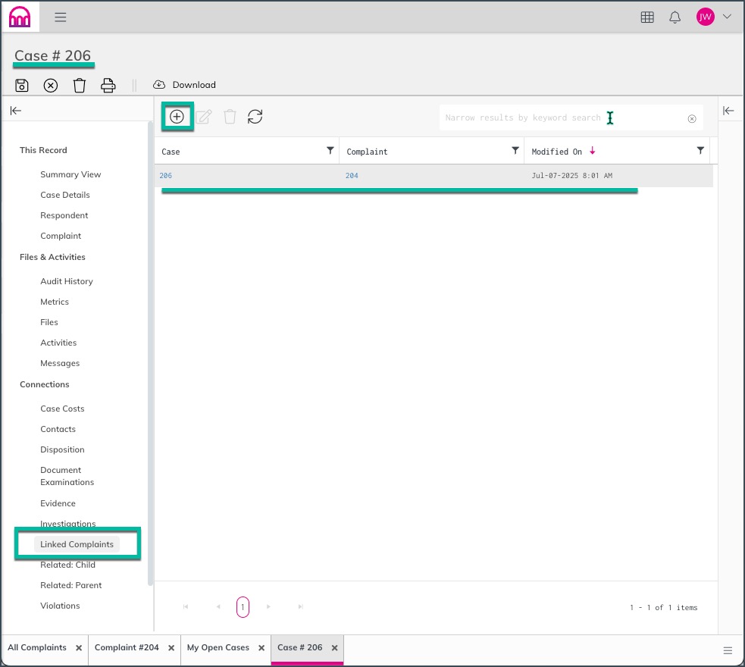Image resolution: width=745 pixels, height=667 pixels.
Task: Go to previous page of results
Action: tap(218, 606)
